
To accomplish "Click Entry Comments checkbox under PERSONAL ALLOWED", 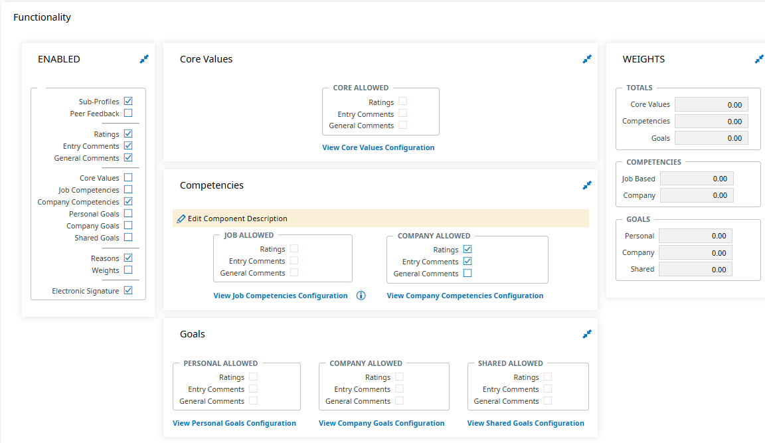I will 253,389.
